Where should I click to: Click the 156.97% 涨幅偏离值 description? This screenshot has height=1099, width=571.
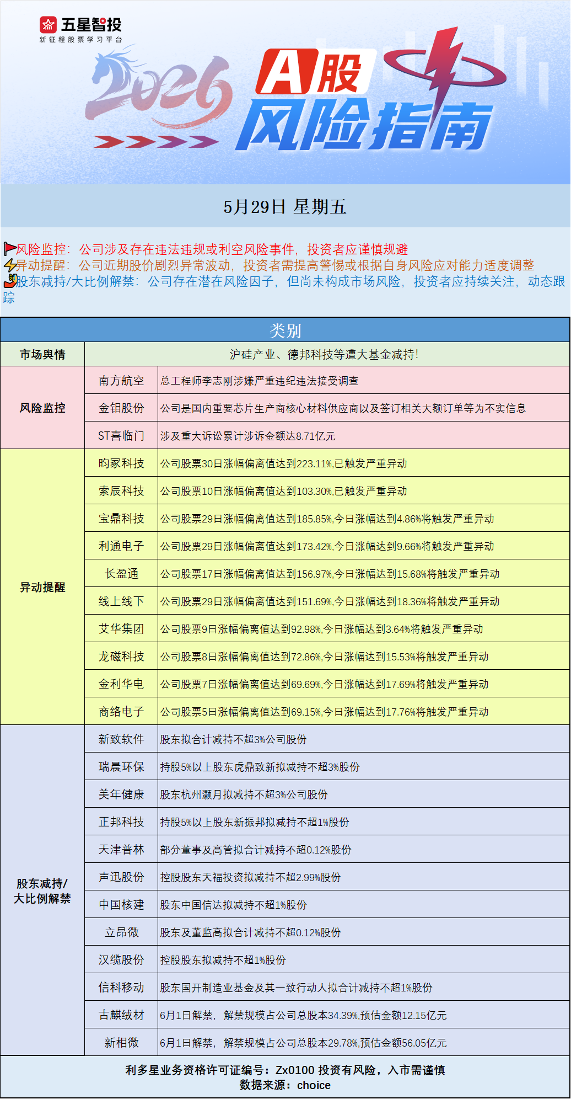330,574
